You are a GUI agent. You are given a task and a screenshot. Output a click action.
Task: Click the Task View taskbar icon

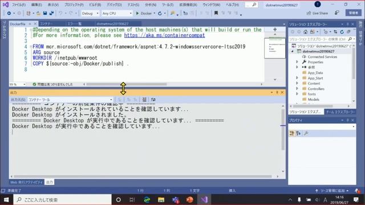[132, 200]
